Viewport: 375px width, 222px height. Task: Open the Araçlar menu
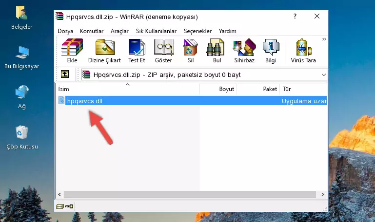(x=119, y=31)
